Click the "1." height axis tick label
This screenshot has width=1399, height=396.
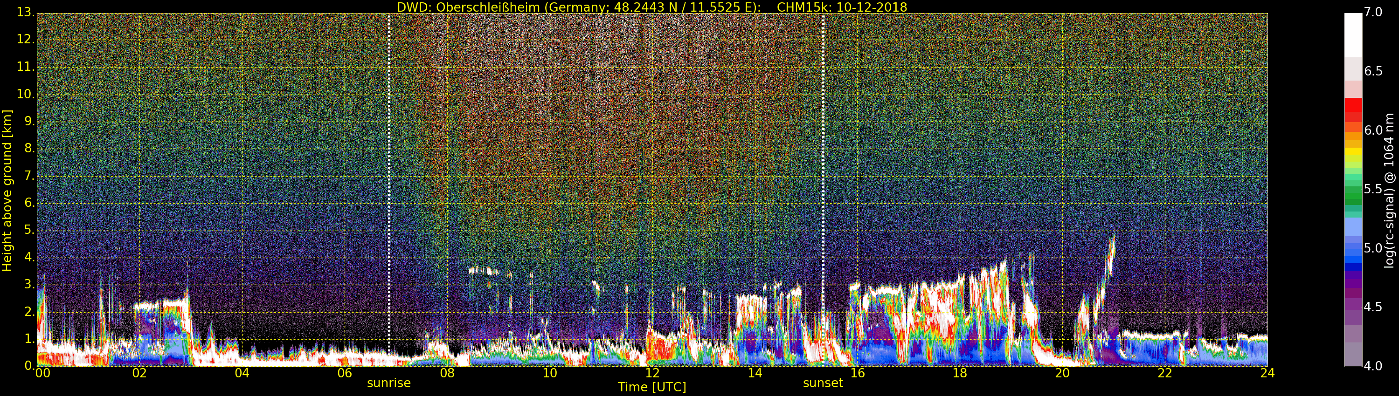point(29,339)
